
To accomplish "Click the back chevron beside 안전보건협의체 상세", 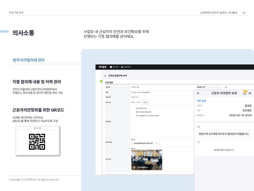I will (105, 76).
